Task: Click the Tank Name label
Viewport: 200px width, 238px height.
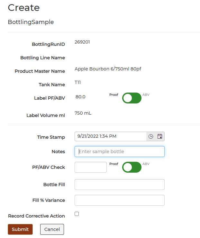Action: tap(52, 85)
